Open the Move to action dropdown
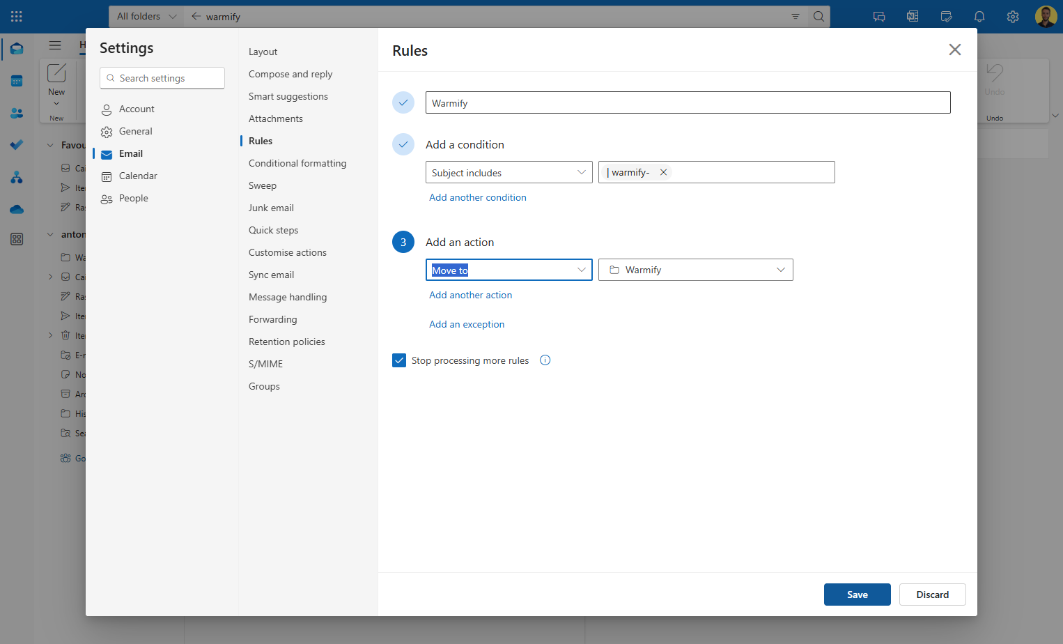 (509, 270)
